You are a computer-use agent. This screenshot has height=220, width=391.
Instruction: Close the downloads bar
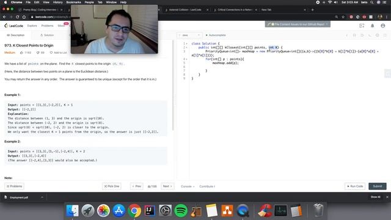(387, 197)
